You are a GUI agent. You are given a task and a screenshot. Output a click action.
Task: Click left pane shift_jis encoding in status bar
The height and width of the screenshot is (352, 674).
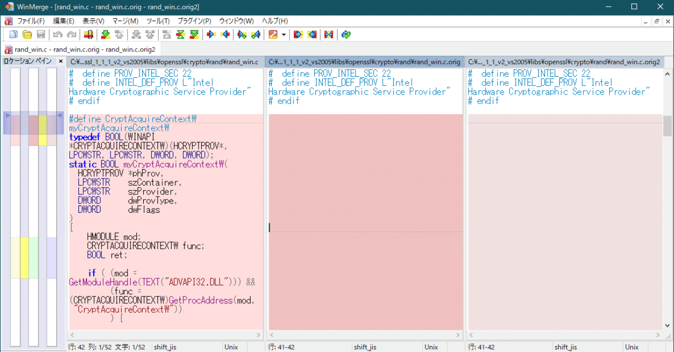point(165,347)
